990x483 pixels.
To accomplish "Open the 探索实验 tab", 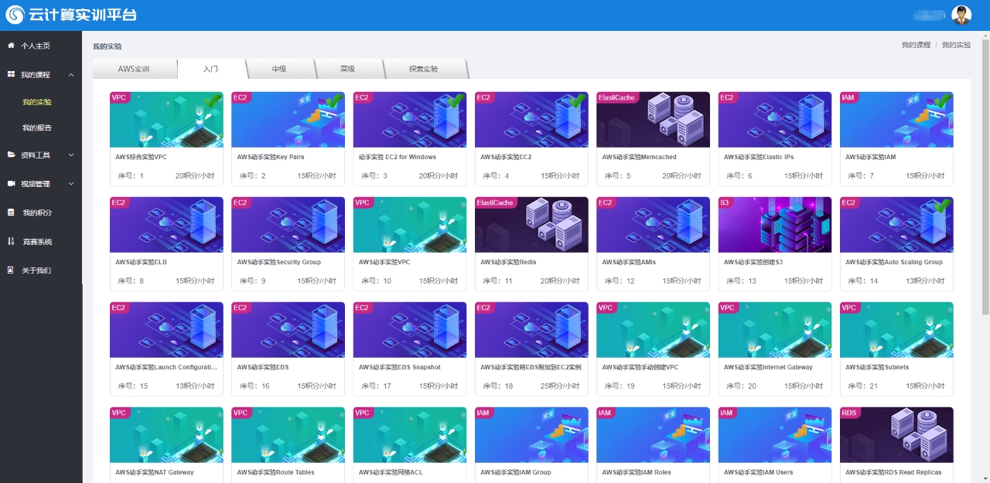I will 423,69.
